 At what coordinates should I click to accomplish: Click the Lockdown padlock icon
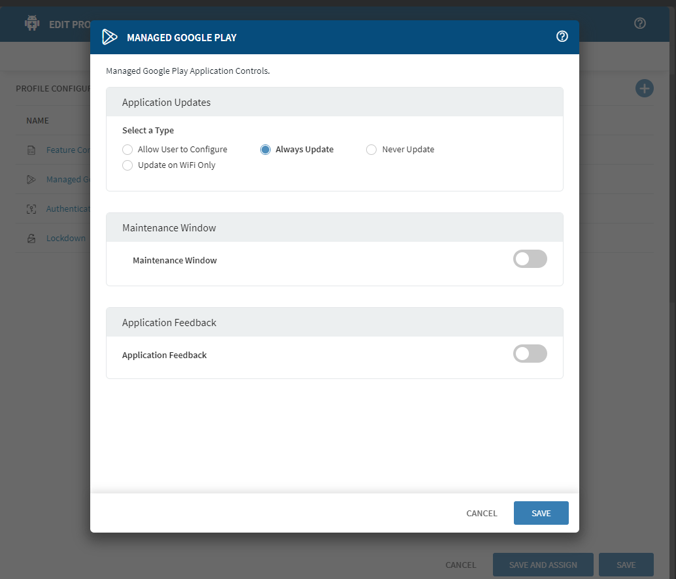tap(31, 239)
